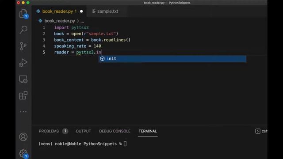Click the macOS yellow minimize button
The height and width of the screenshot is (159, 283).
click(x=23, y=3)
